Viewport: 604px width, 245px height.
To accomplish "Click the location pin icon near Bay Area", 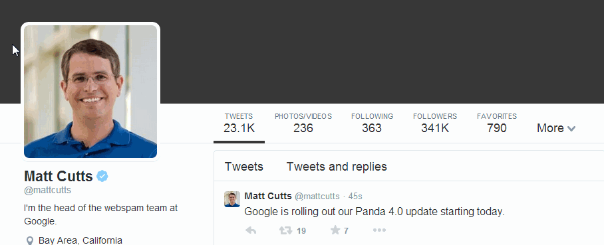I will pos(30,241).
